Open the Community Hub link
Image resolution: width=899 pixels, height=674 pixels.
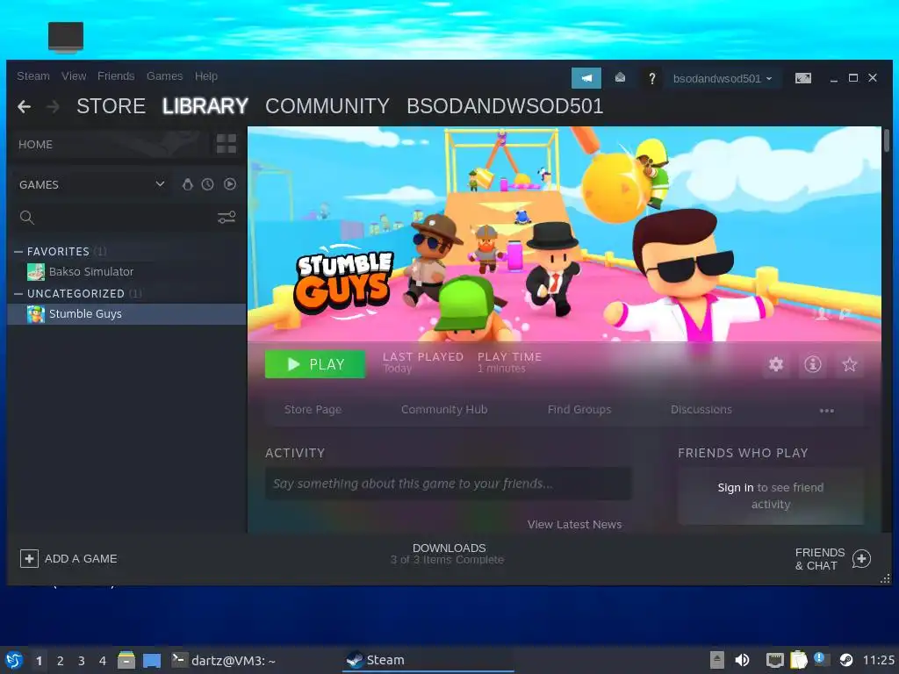[444, 409]
